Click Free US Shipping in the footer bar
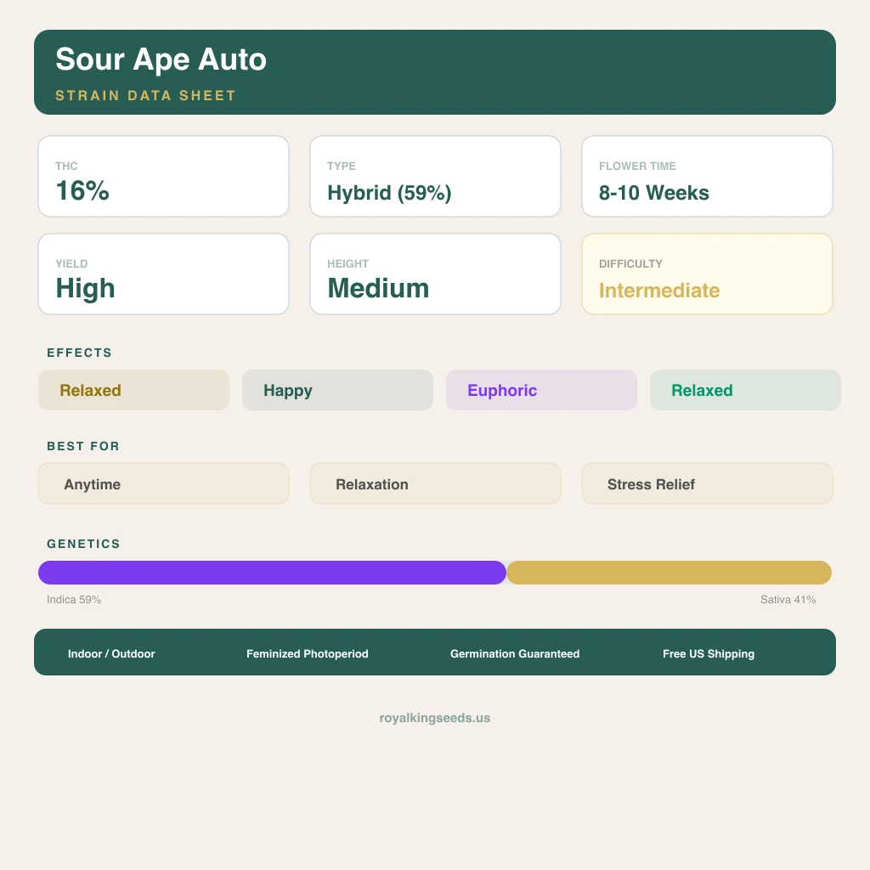This screenshot has width=870, height=870. [709, 653]
